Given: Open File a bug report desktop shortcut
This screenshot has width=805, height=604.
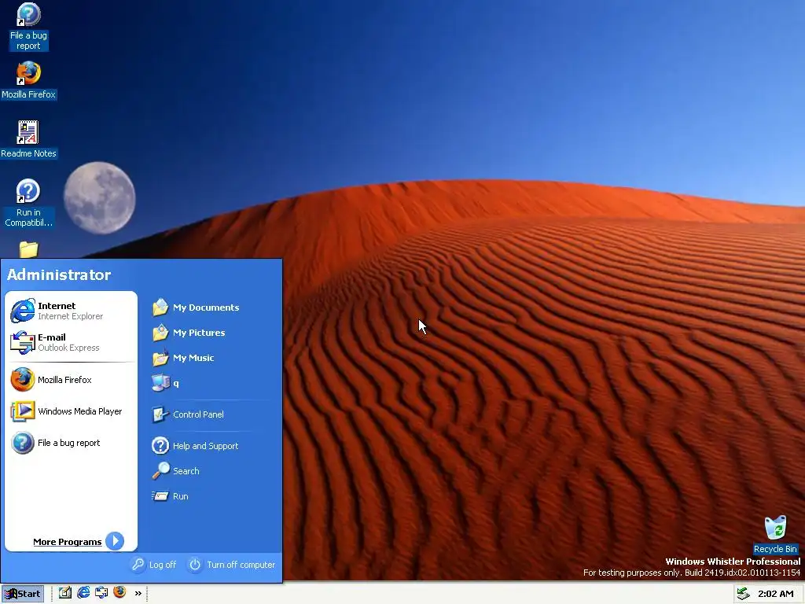Looking at the screenshot, I should tap(28, 26).
